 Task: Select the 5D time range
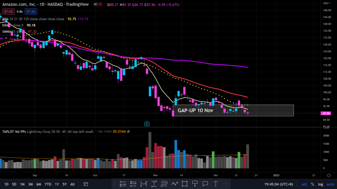[x=14, y=184]
